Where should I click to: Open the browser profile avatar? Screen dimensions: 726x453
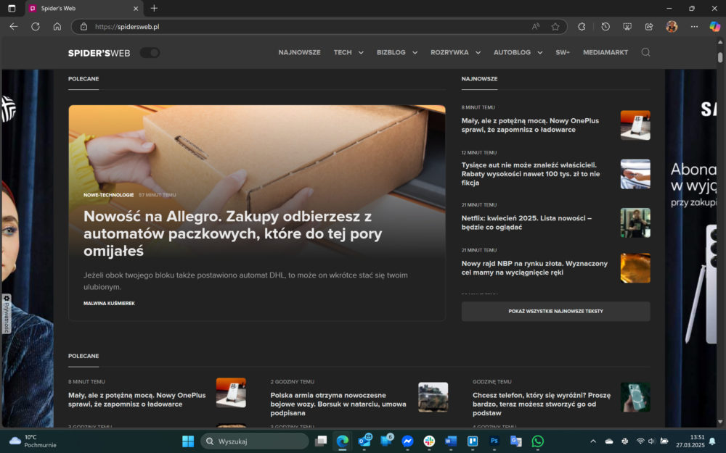pos(672,27)
